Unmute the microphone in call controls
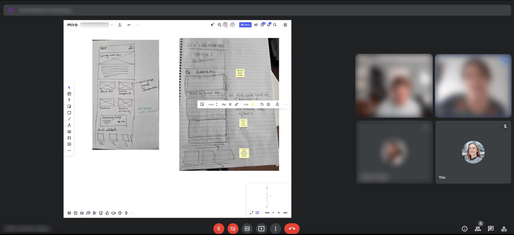The width and height of the screenshot is (514, 235). [x=219, y=229]
